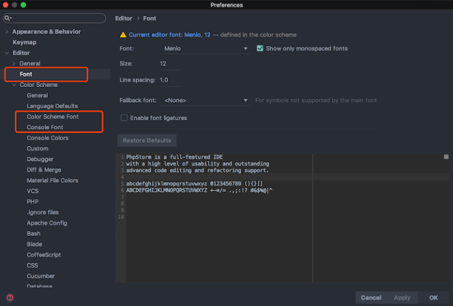Select Cucumber color settings
Image resolution: width=453 pixels, height=306 pixels.
pyautogui.click(x=40, y=276)
